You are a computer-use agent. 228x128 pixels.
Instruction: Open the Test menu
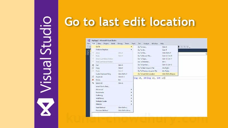139,44
